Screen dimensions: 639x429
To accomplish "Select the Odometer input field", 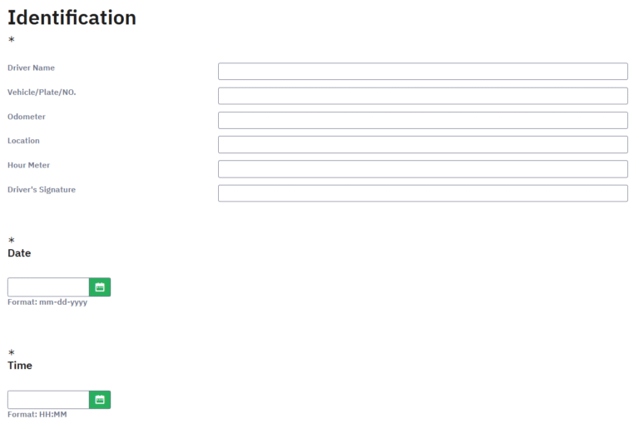I will pyautogui.click(x=423, y=121).
